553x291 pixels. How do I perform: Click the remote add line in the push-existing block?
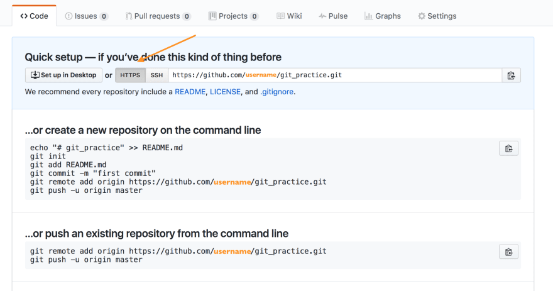coord(178,251)
